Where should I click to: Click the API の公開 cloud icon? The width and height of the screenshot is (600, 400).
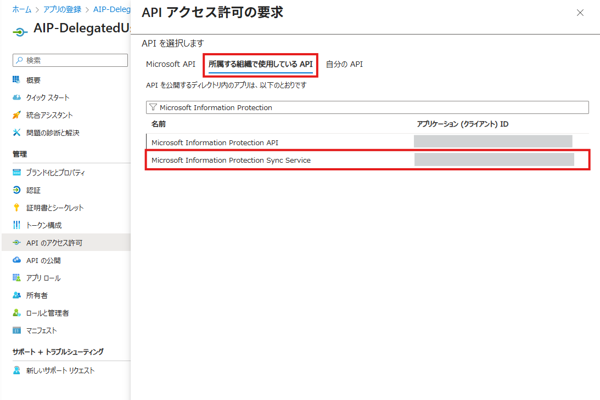click(16, 260)
